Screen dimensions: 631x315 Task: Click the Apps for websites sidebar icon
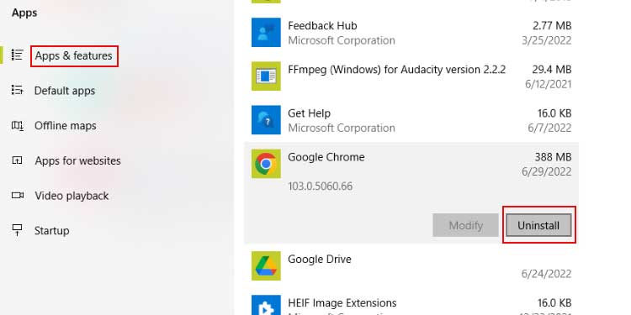[x=17, y=160]
